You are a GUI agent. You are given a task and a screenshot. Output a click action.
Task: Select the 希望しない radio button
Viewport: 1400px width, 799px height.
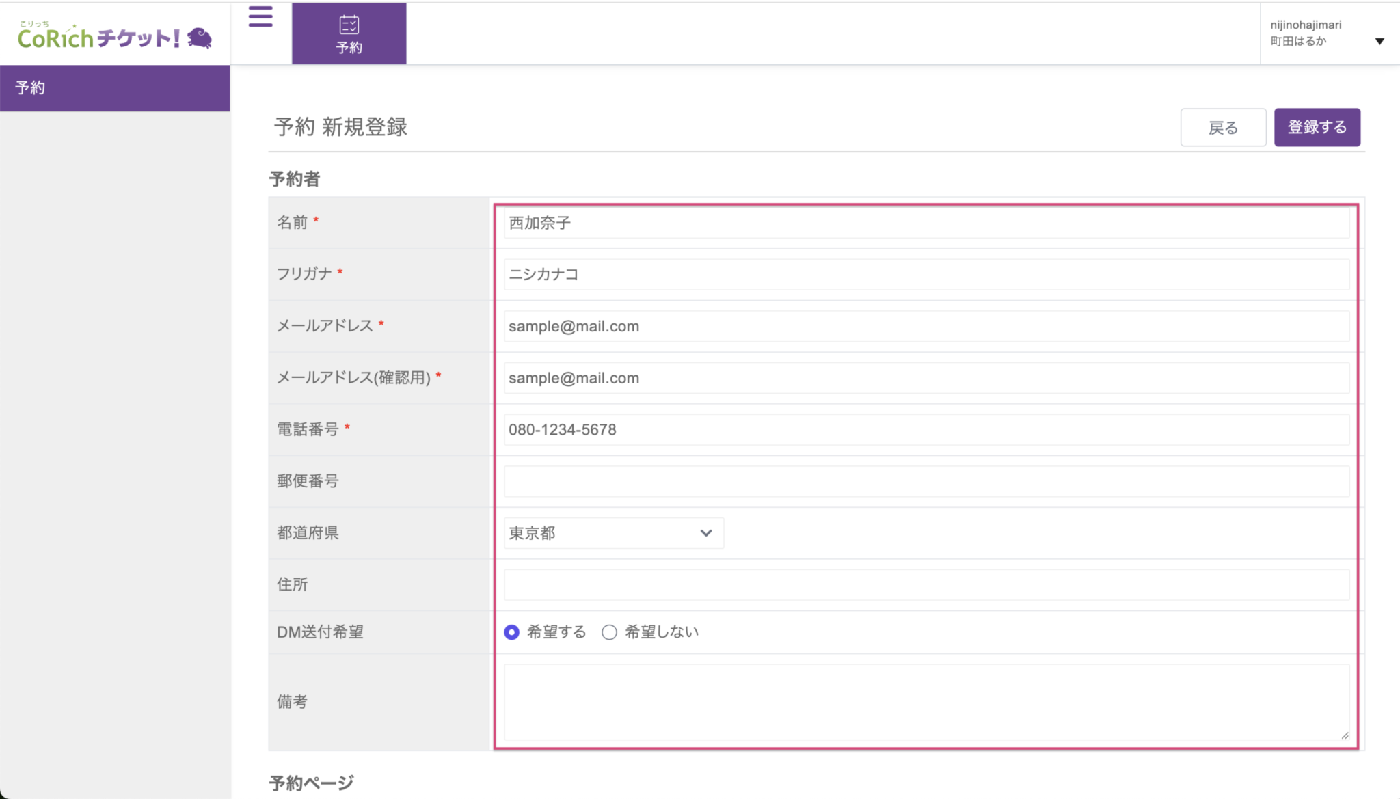pos(609,632)
